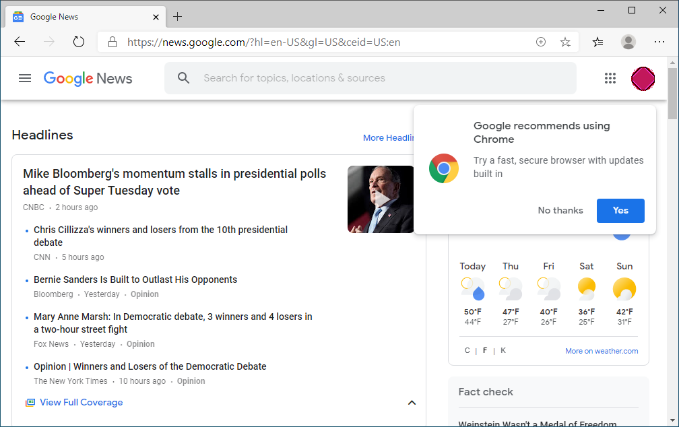Viewport: 679px width, 427px height.
Task: Click the Google News logo
Action: coord(88,78)
